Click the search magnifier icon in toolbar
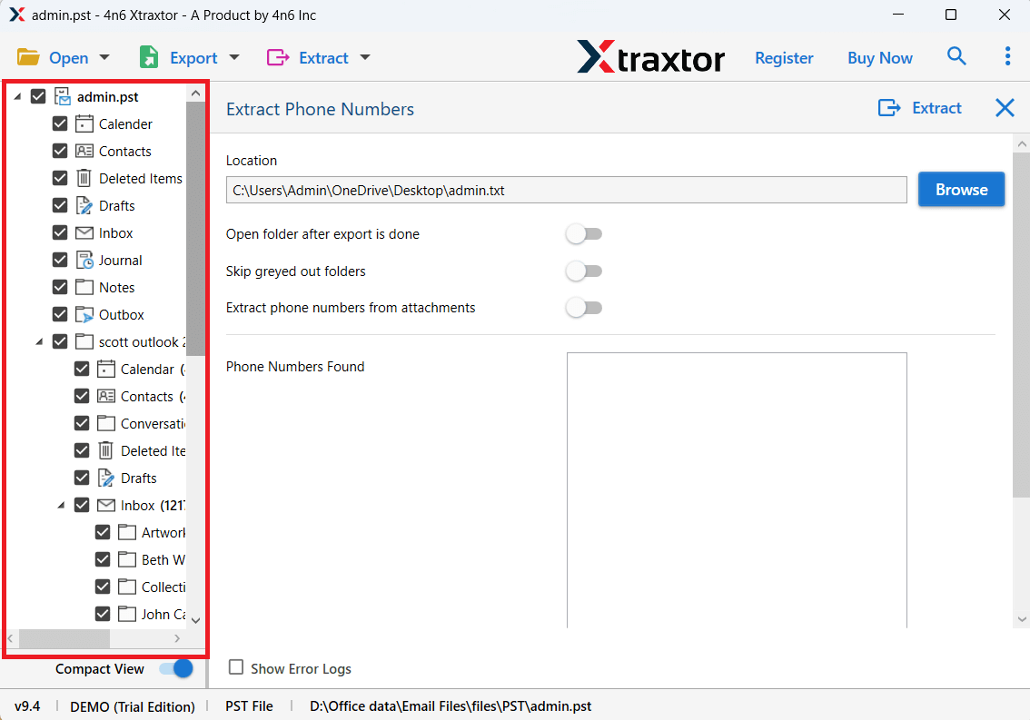1030x720 pixels. [956, 56]
